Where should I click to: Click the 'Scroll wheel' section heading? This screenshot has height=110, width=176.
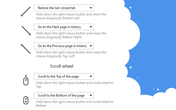62,66
